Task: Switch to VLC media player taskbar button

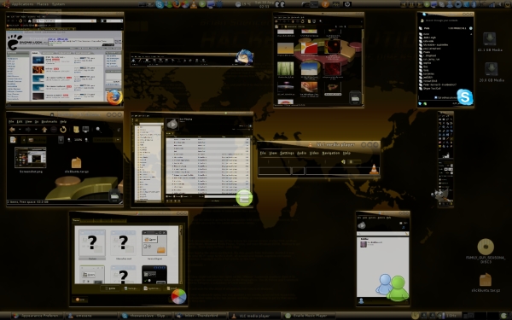Action: point(254,316)
